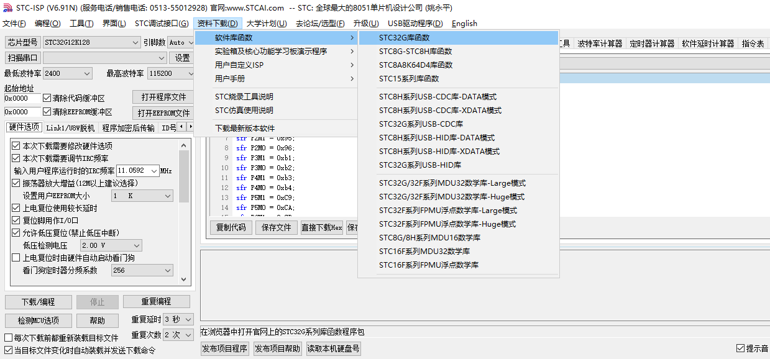Toggle 清除代码缓冲区 checkbox

coord(47,98)
